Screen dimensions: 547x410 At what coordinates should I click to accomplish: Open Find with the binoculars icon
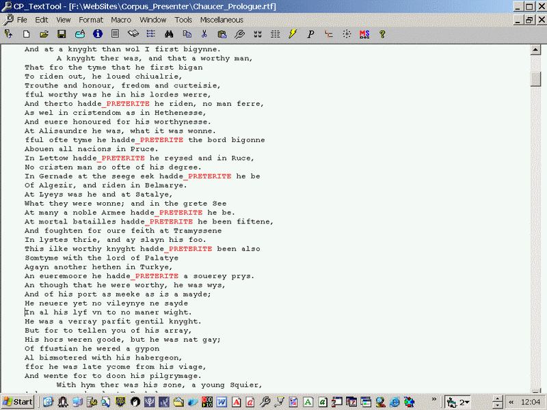169,33
